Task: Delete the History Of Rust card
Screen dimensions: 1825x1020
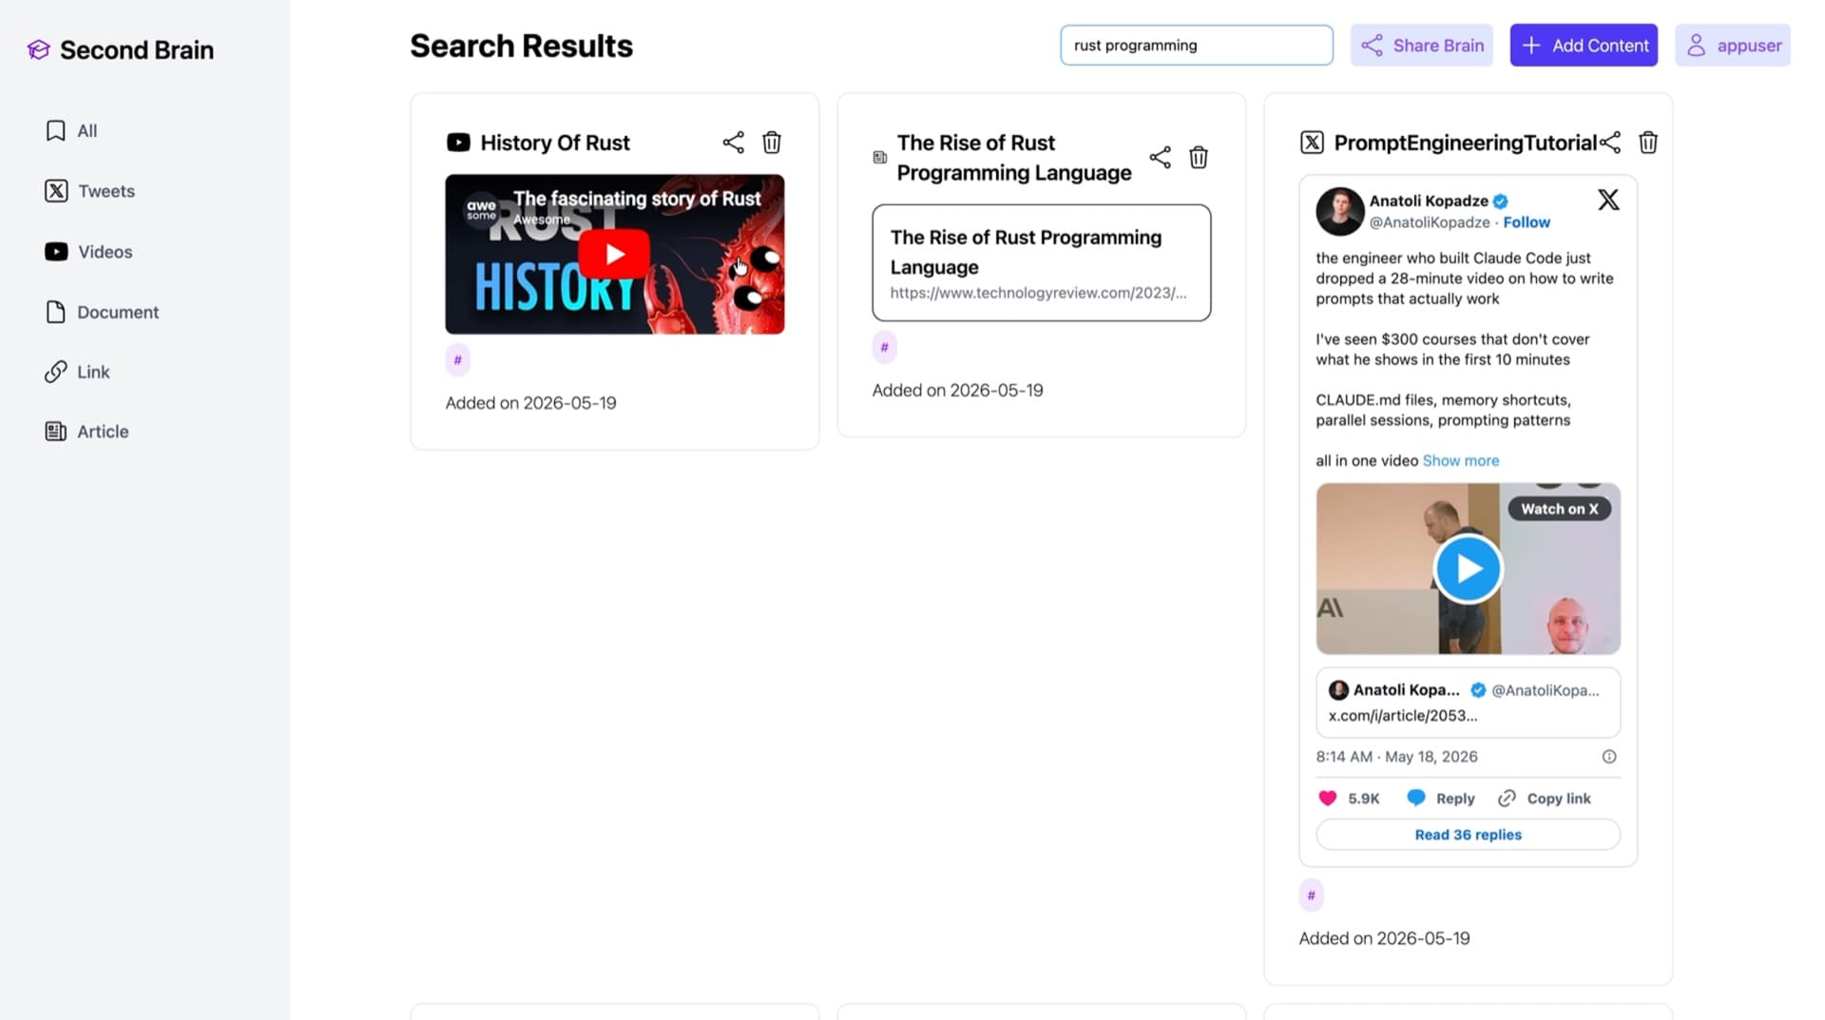Action: [x=772, y=143]
